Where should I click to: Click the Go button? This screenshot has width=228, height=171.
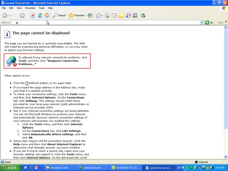[x=209, y=22]
